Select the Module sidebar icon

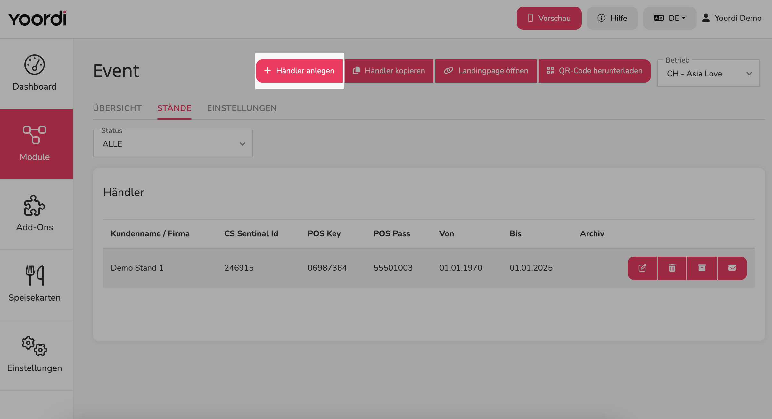(35, 135)
